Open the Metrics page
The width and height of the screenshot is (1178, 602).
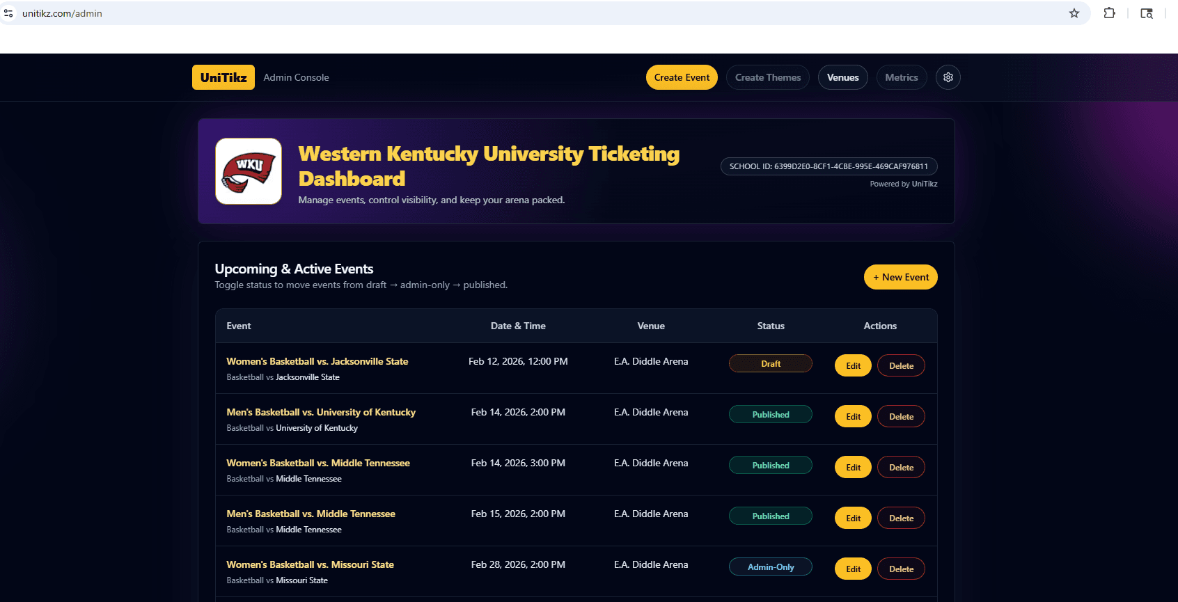coord(902,77)
